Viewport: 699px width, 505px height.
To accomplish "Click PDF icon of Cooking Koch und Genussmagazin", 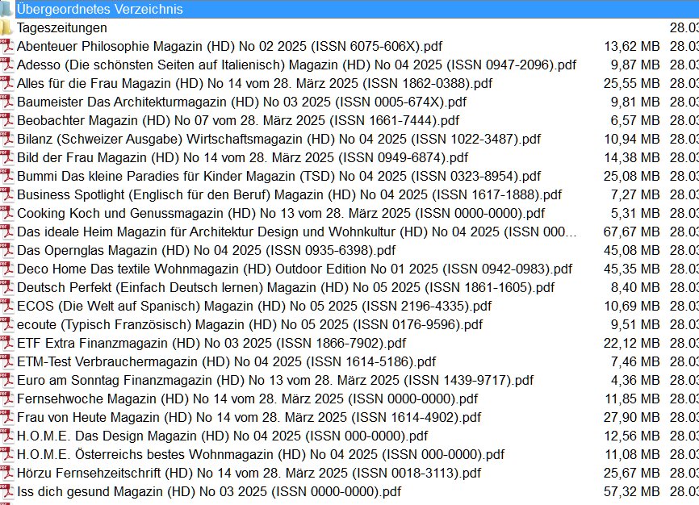I will click(x=6, y=213).
